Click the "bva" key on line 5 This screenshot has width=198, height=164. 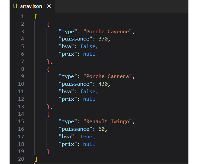click(x=66, y=46)
